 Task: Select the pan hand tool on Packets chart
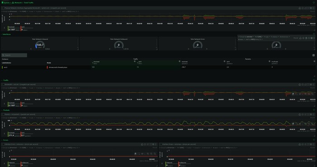(293, 124)
